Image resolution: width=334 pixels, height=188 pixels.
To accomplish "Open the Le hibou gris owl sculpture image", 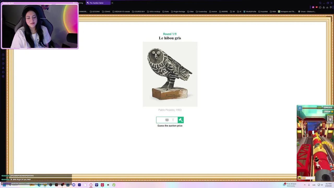I will coord(170,74).
